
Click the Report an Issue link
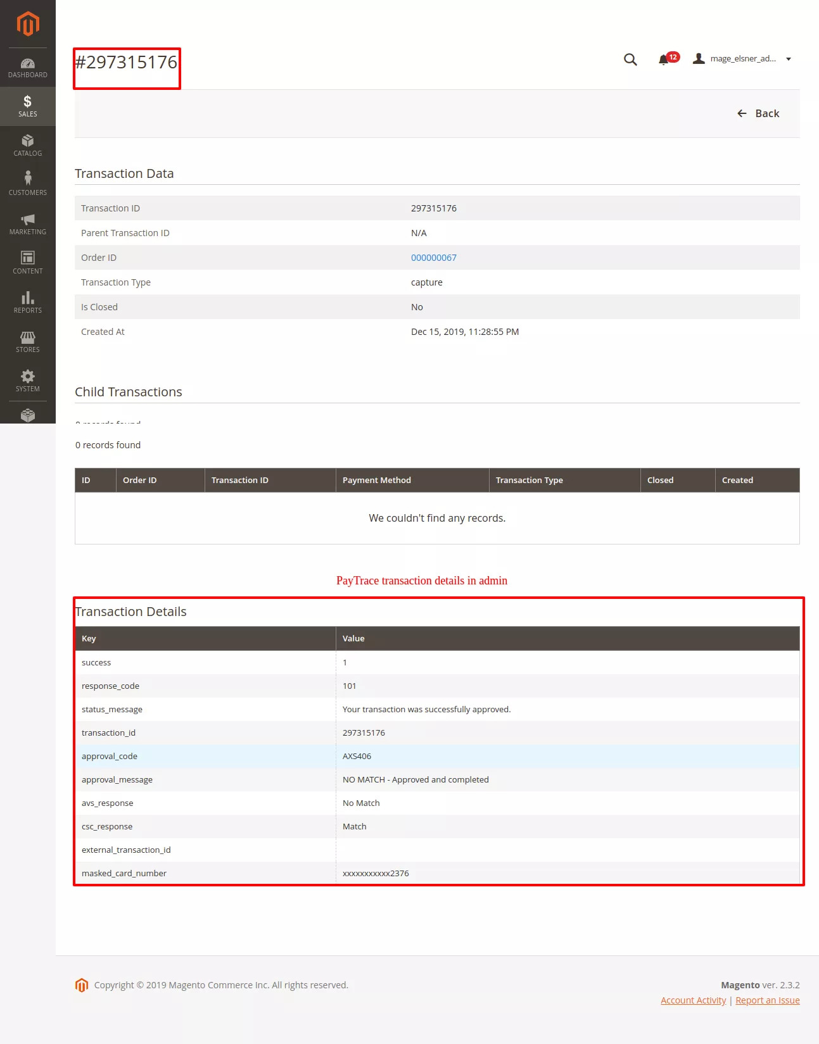[767, 1000]
